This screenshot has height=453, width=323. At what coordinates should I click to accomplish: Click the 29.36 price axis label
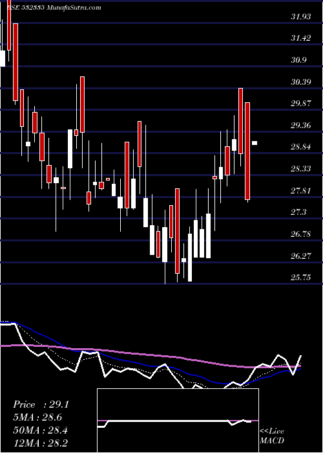[301, 126]
